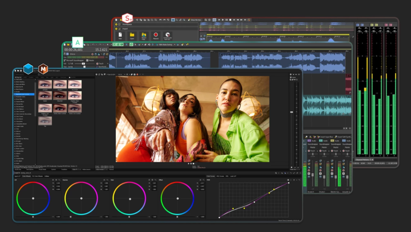Click the Record button in Import panel

point(156,35)
